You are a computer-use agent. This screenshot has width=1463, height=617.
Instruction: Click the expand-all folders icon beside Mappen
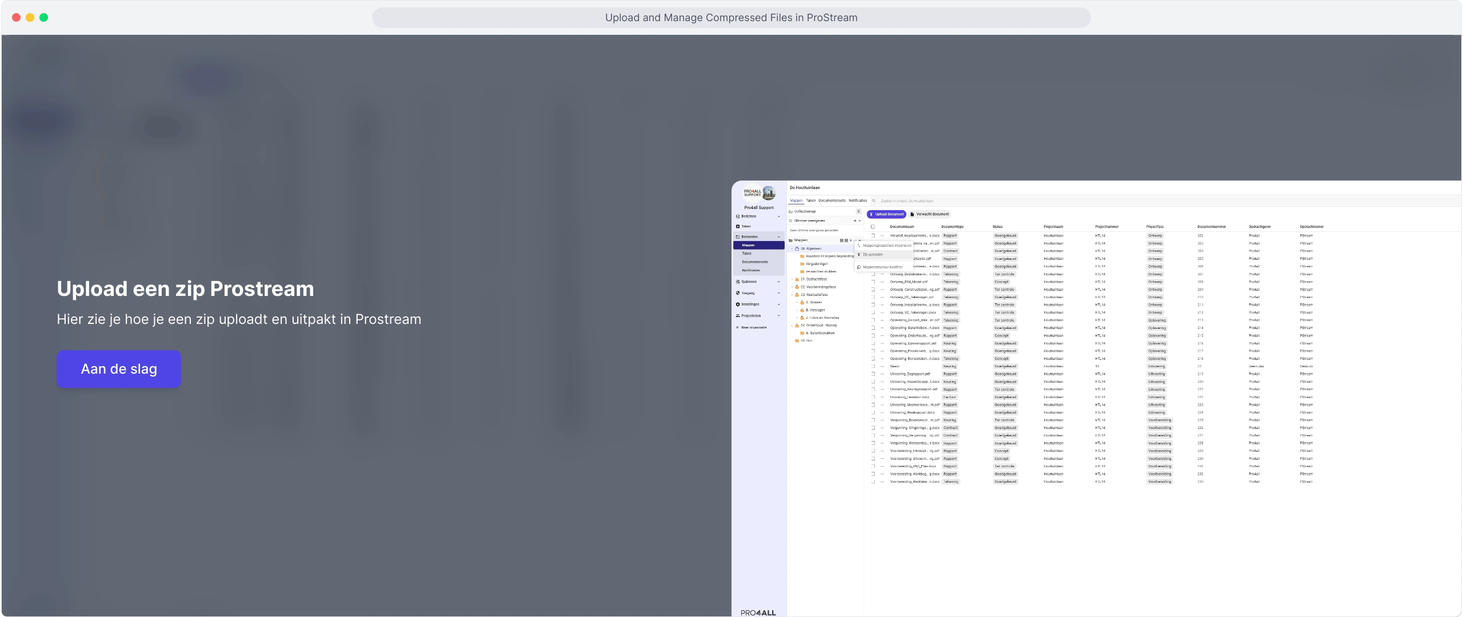click(841, 241)
